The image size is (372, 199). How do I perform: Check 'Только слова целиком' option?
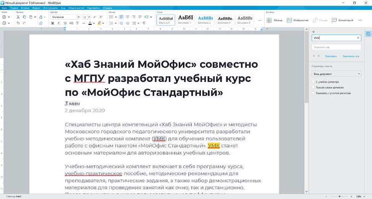[313, 87]
